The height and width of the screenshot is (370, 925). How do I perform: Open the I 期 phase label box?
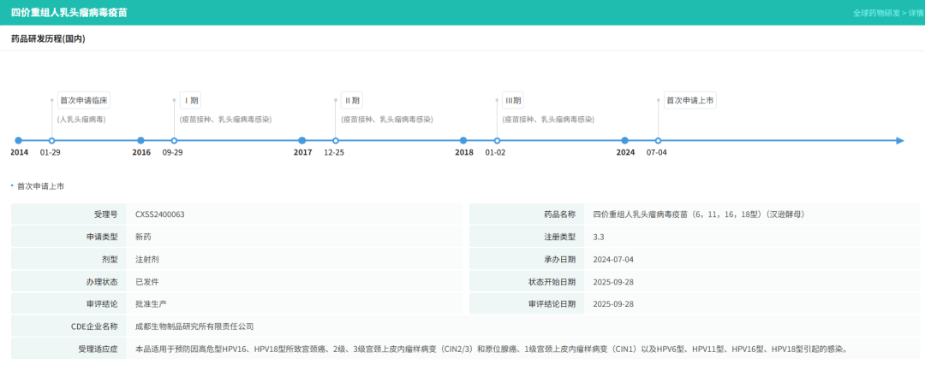[x=191, y=100]
